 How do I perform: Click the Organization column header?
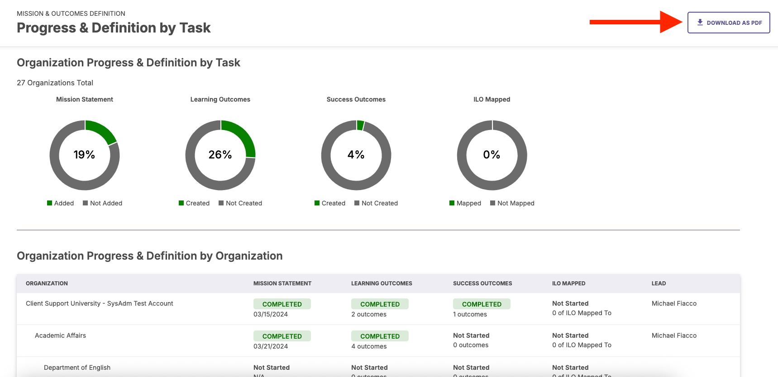click(x=47, y=284)
